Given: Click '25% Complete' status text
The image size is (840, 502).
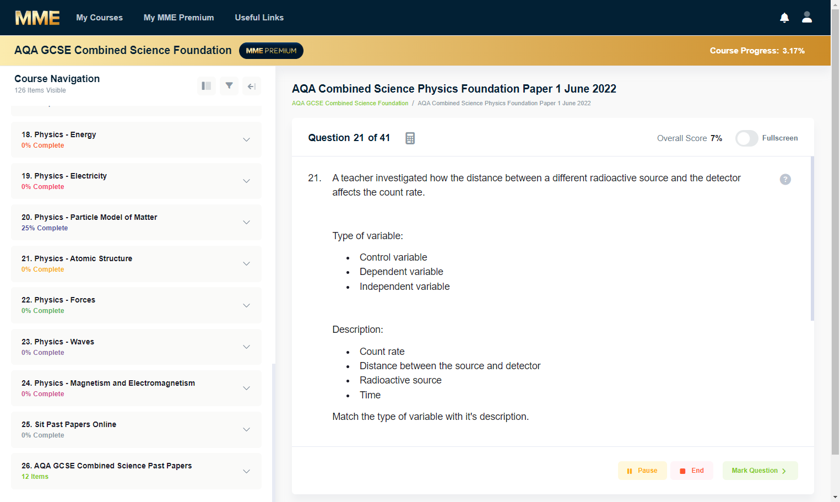Looking at the screenshot, I should tap(45, 228).
